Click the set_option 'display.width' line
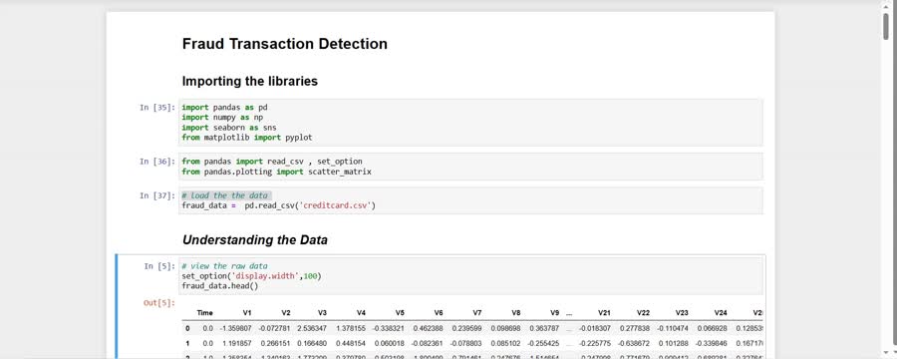 click(252, 276)
